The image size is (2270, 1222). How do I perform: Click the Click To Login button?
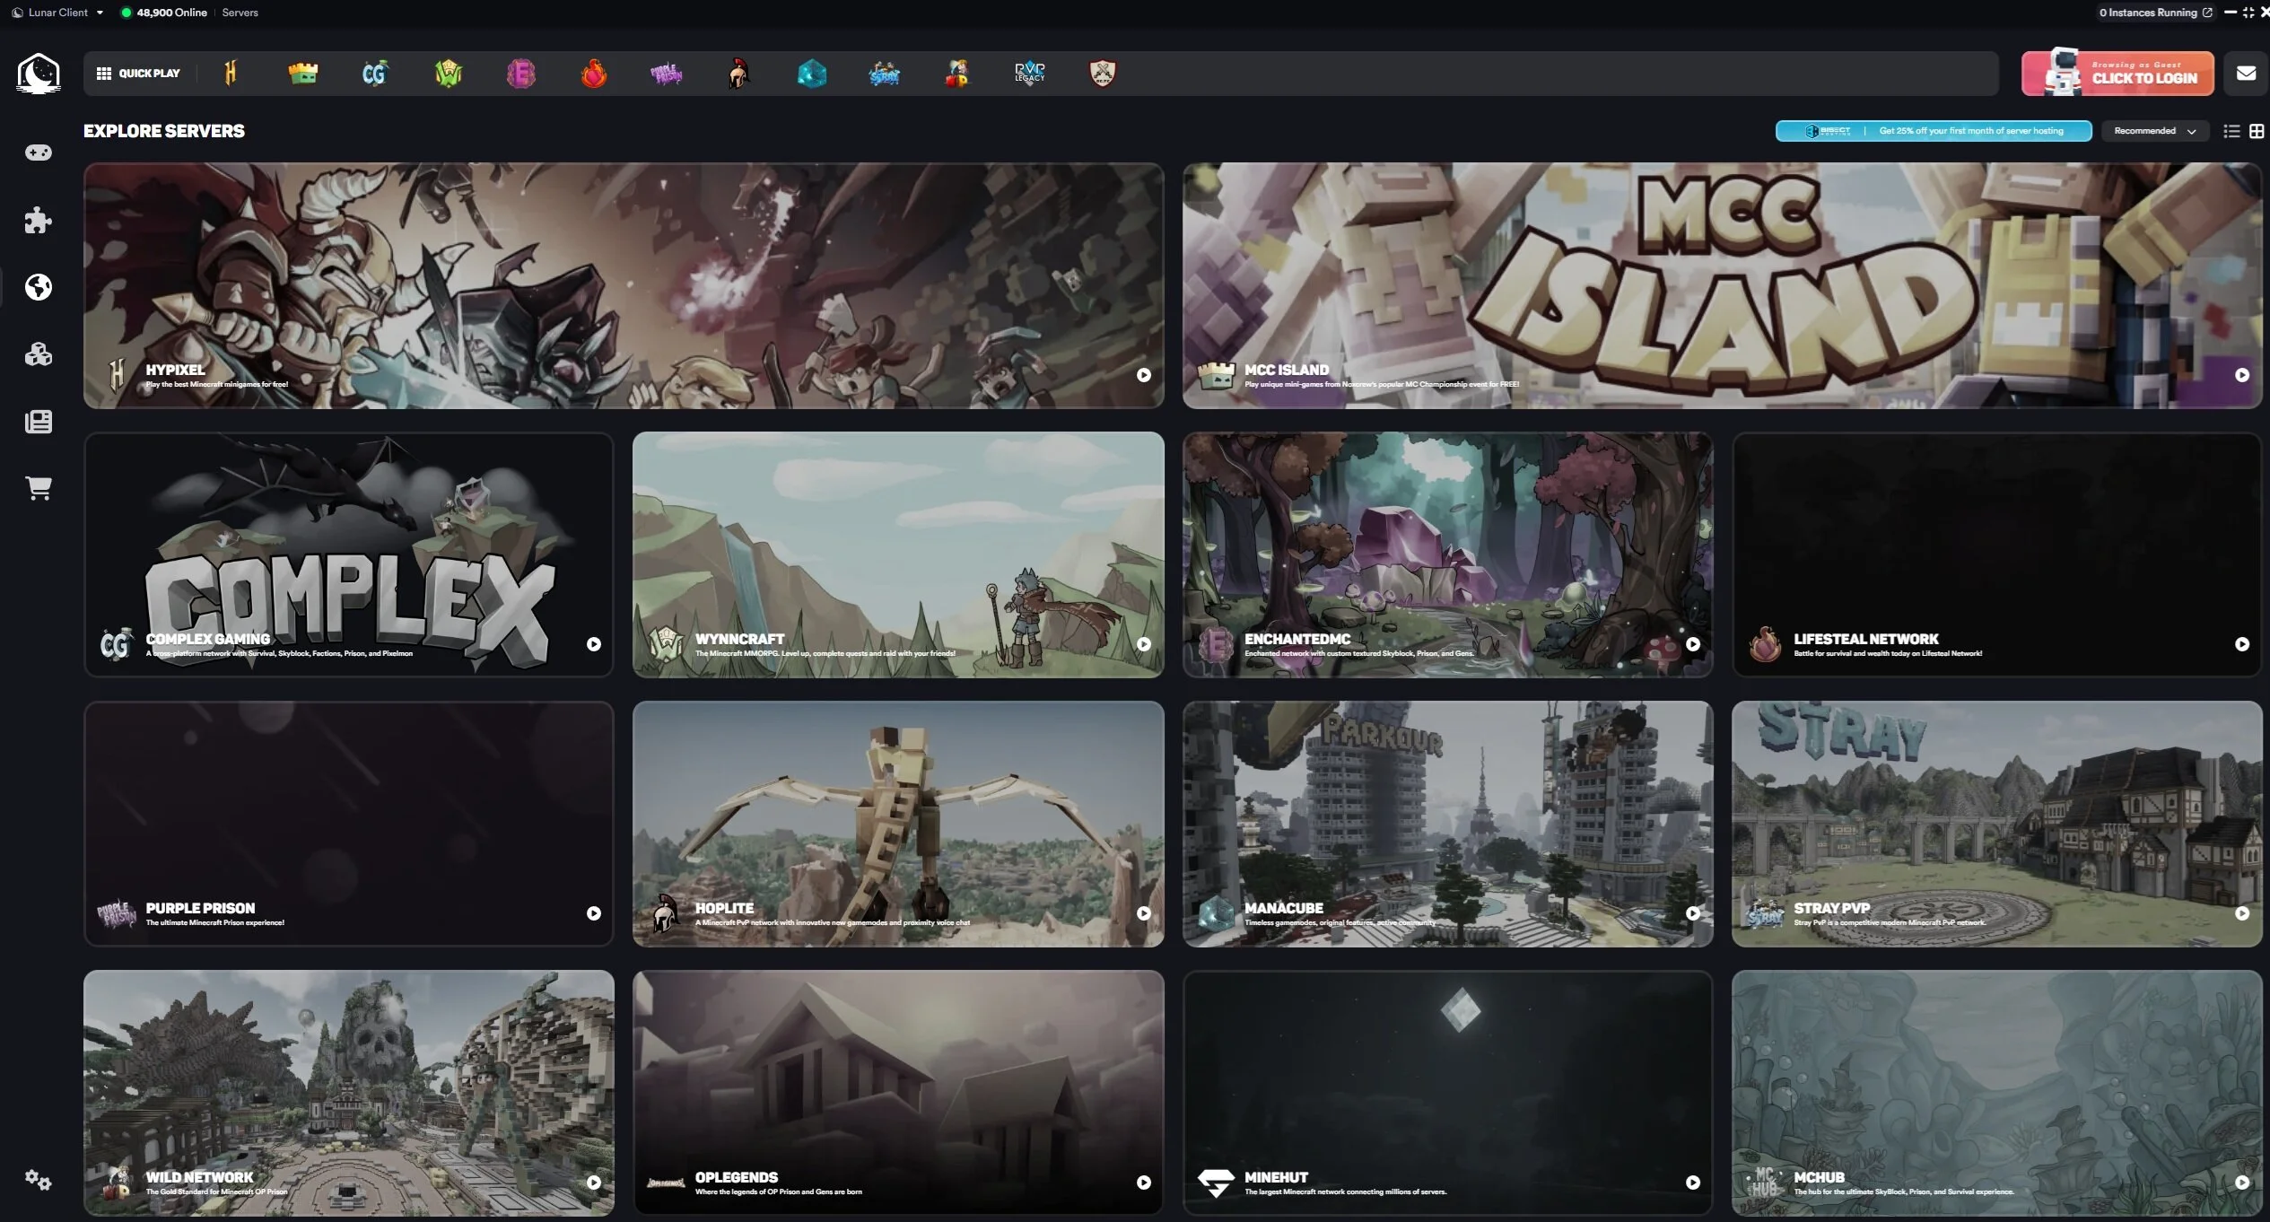pyautogui.click(x=2117, y=74)
